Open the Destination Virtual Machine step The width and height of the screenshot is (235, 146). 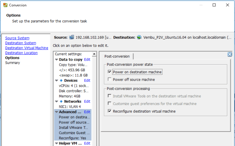coord(27,48)
